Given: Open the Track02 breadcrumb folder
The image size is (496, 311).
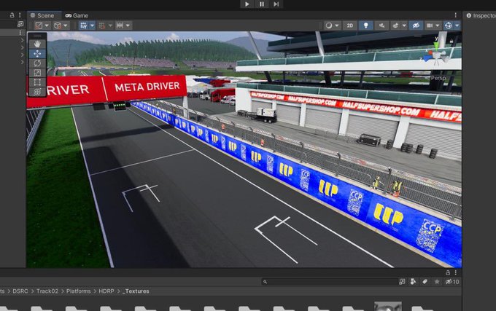Looking at the screenshot, I should 47,291.
